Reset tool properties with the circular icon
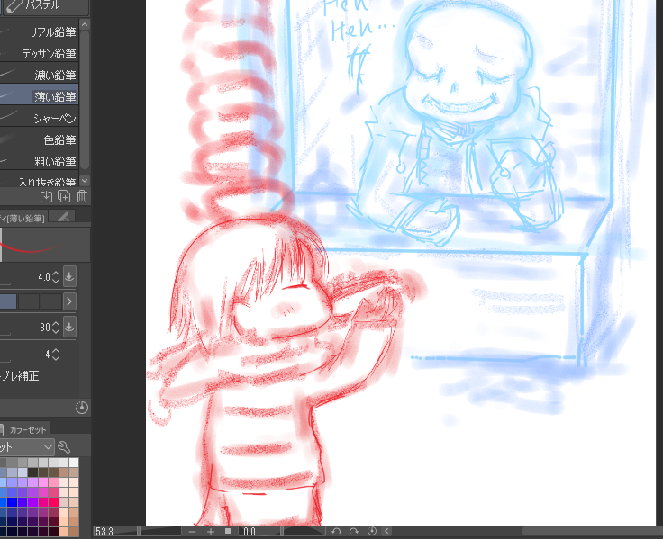This screenshot has height=539, width=663. (82, 408)
